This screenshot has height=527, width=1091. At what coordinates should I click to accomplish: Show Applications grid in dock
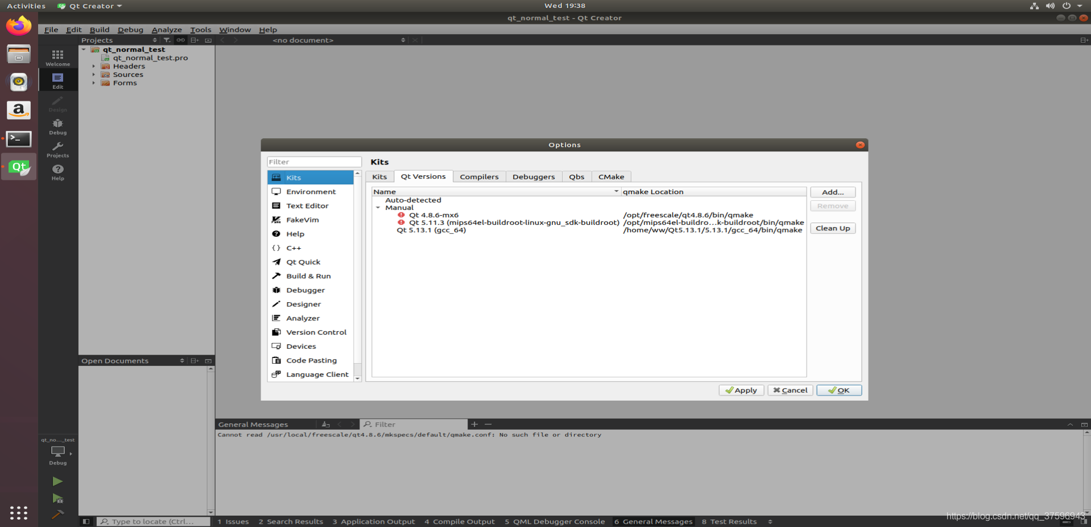(19, 513)
